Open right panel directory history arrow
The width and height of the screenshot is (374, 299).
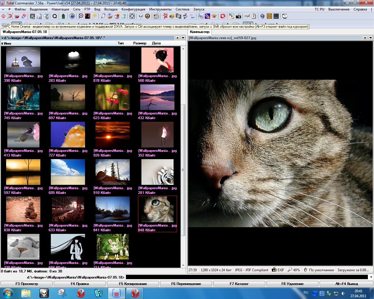coord(370,38)
